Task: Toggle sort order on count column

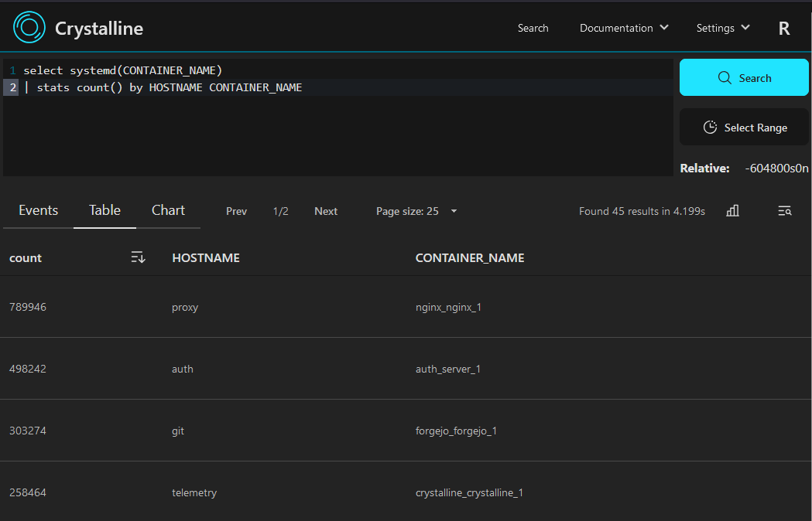Action: [138, 257]
